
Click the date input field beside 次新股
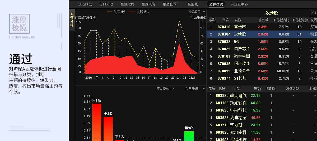click(x=313, y=13)
